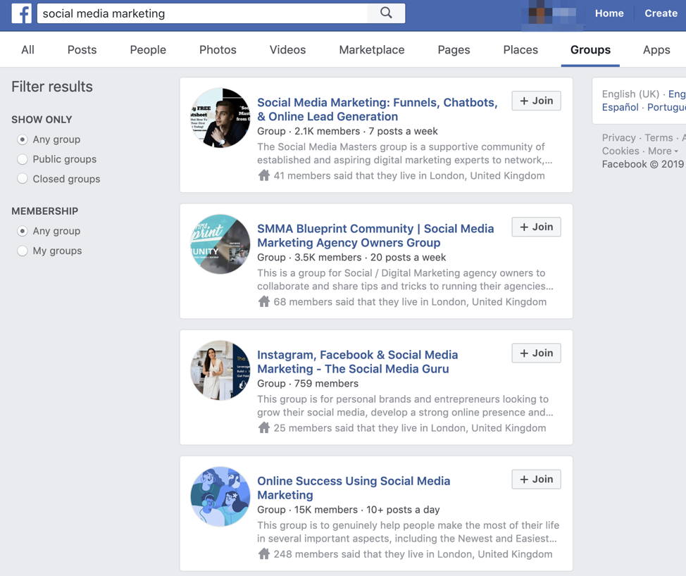Click 'Group · 759 members' text
686x576 pixels.
(308, 384)
